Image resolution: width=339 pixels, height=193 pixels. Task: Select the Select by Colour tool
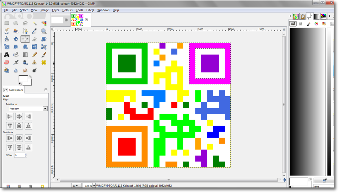44,23
